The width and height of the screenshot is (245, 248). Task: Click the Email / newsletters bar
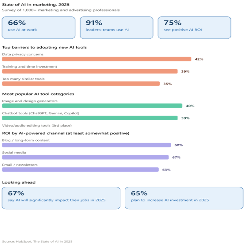(80, 169)
